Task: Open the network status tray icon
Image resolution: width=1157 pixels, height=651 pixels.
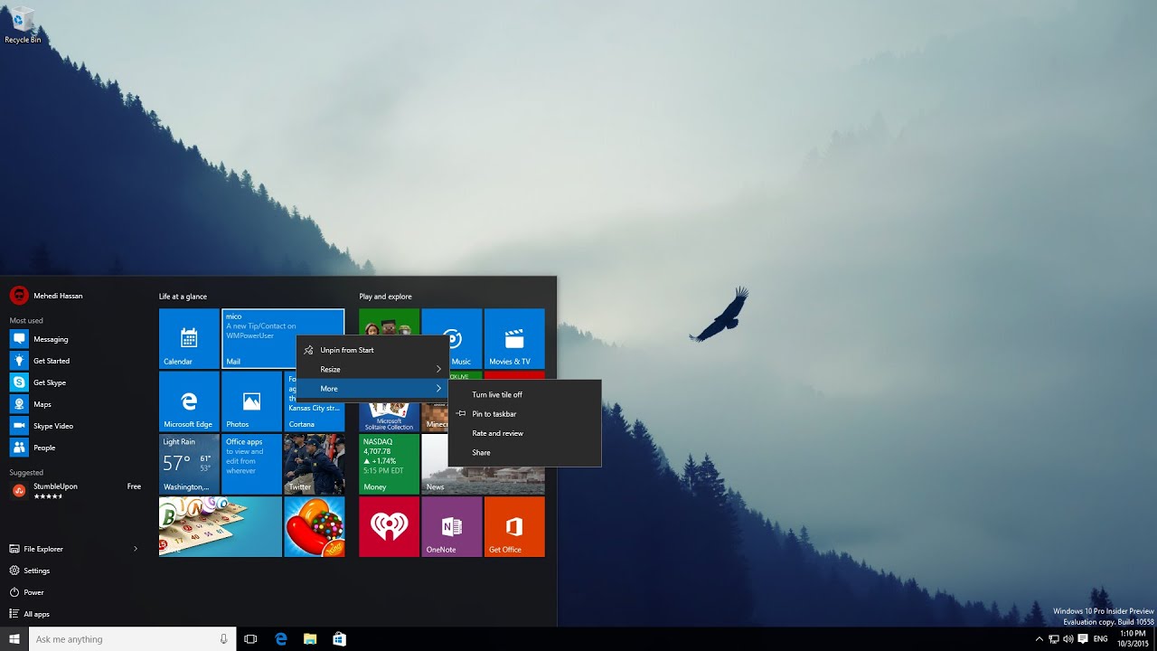Action: [x=1054, y=639]
